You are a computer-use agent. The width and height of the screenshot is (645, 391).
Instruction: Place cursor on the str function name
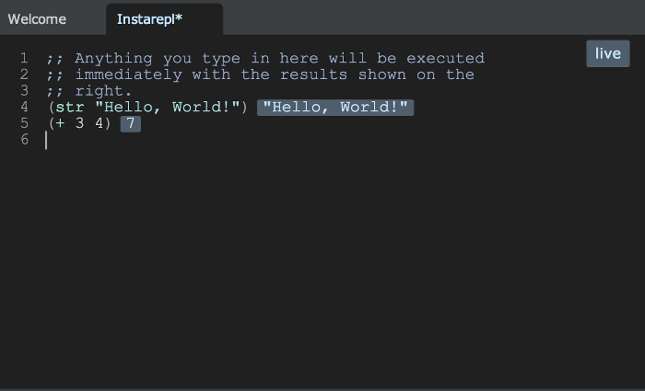tap(70, 108)
